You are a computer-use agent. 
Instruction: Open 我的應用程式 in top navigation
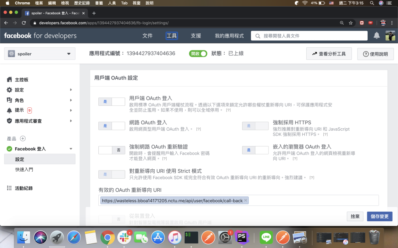click(229, 36)
